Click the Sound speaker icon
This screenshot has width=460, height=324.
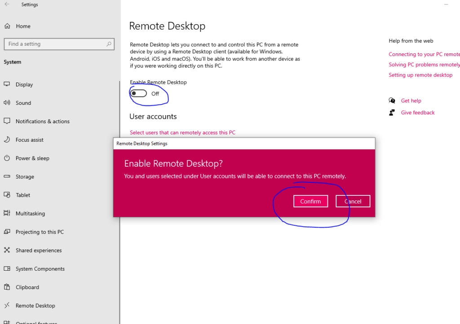click(x=8, y=103)
